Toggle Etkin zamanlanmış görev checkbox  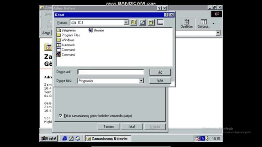tap(61, 116)
